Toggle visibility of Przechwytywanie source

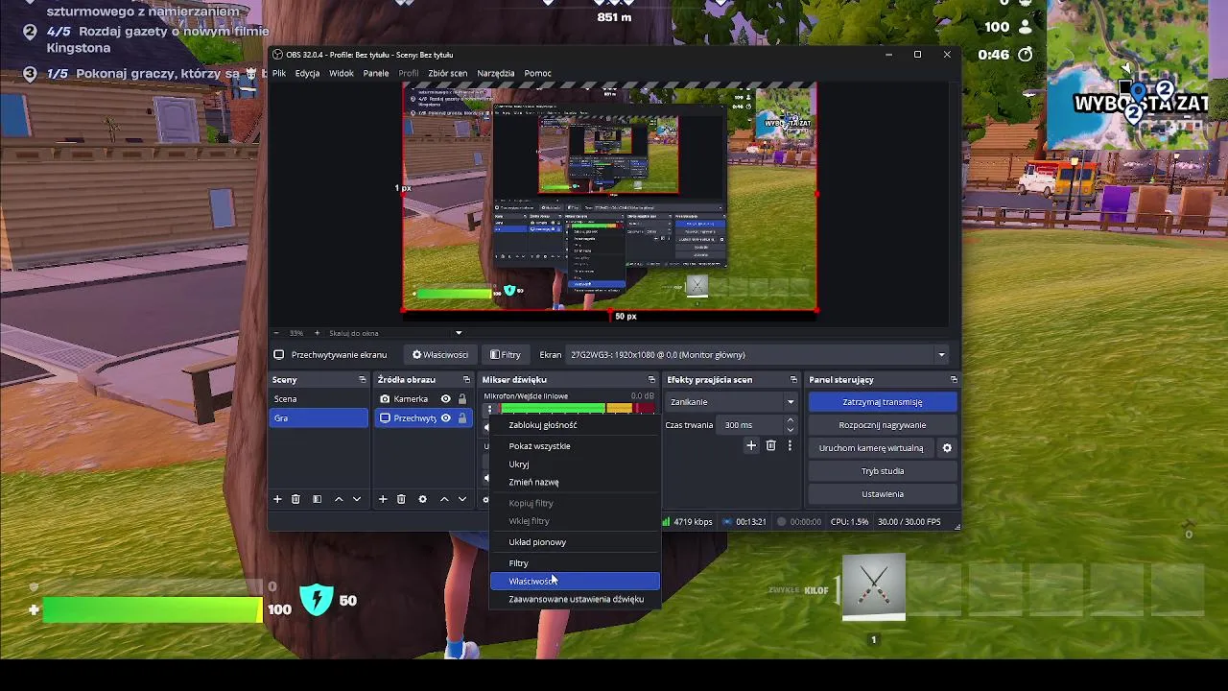(x=445, y=418)
